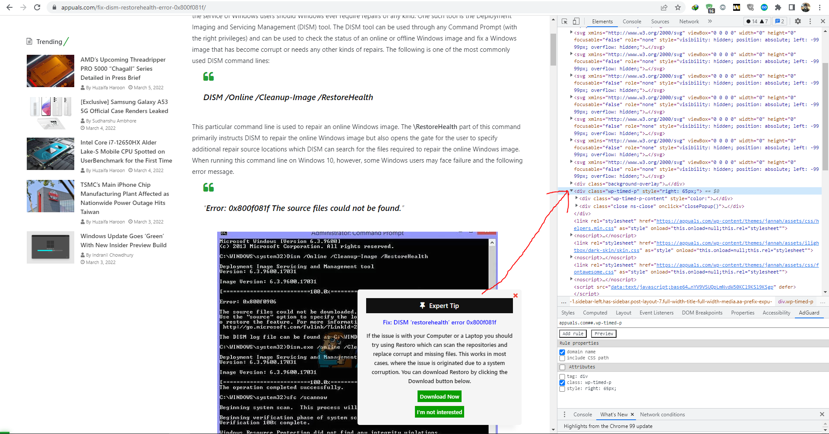829x434 pixels.
Task: Open the Computed styles tab
Action: [x=595, y=313]
